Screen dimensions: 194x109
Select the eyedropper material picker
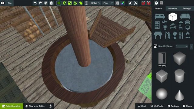click(x=122, y=3)
